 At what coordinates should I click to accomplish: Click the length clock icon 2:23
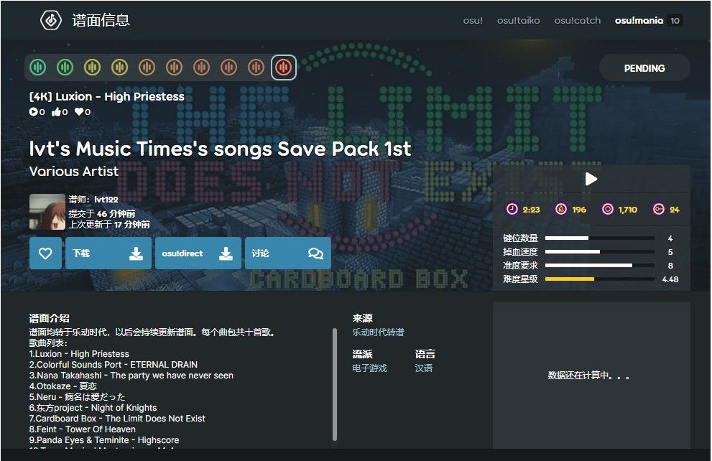(x=512, y=209)
